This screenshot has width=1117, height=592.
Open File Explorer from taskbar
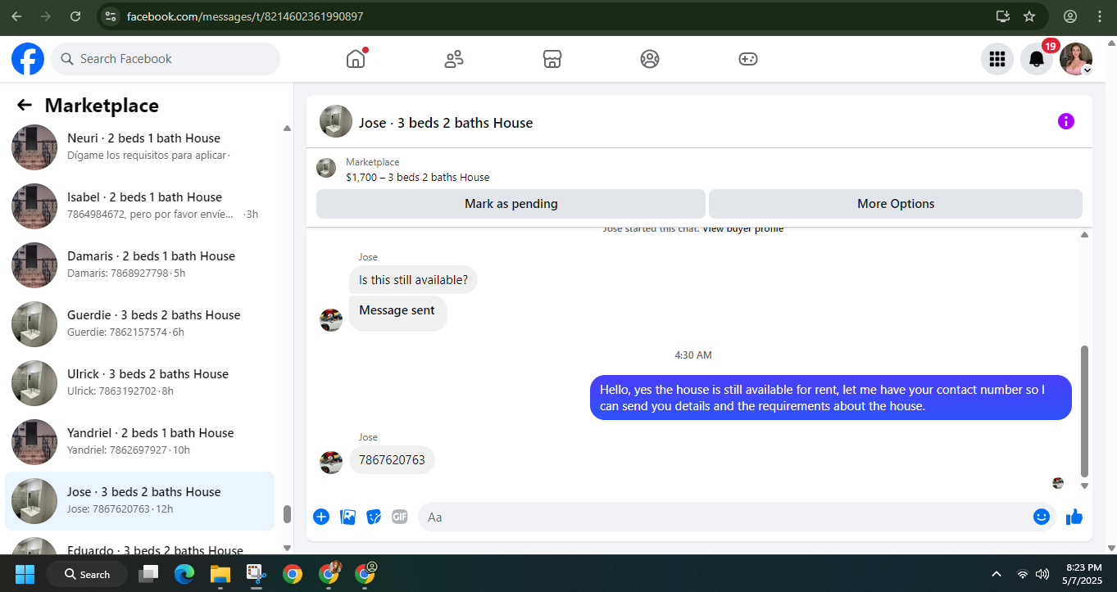220,574
